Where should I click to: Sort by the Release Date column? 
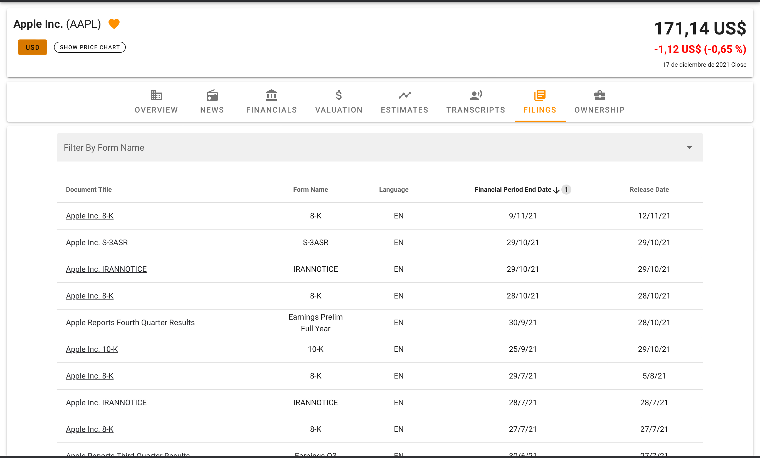[x=649, y=190]
